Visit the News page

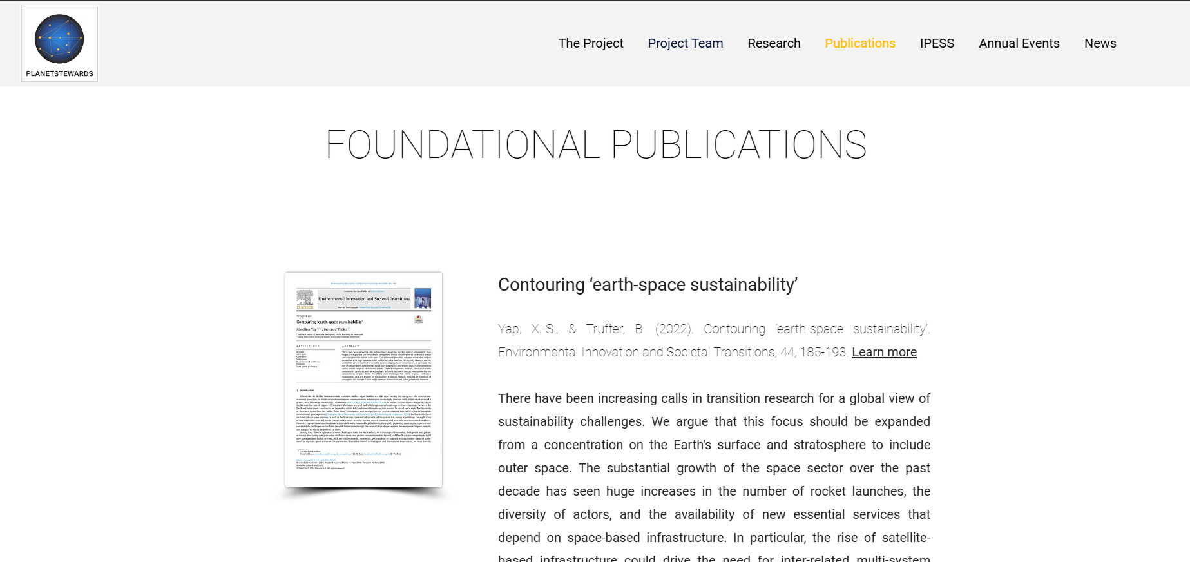[x=1100, y=43]
